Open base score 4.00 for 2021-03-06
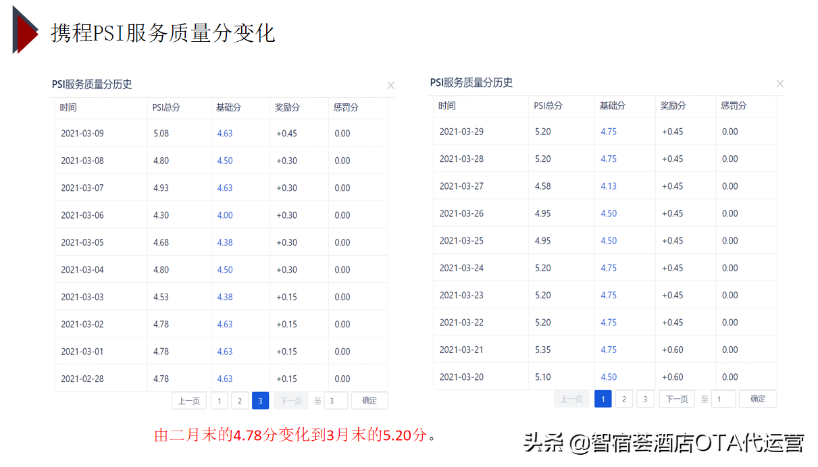Screen dimensions: 818x467 pyautogui.click(x=225, y=215)
